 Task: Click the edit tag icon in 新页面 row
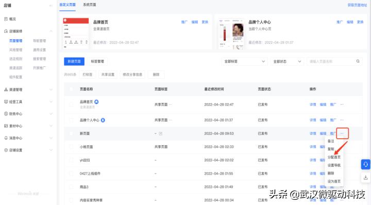161,133
